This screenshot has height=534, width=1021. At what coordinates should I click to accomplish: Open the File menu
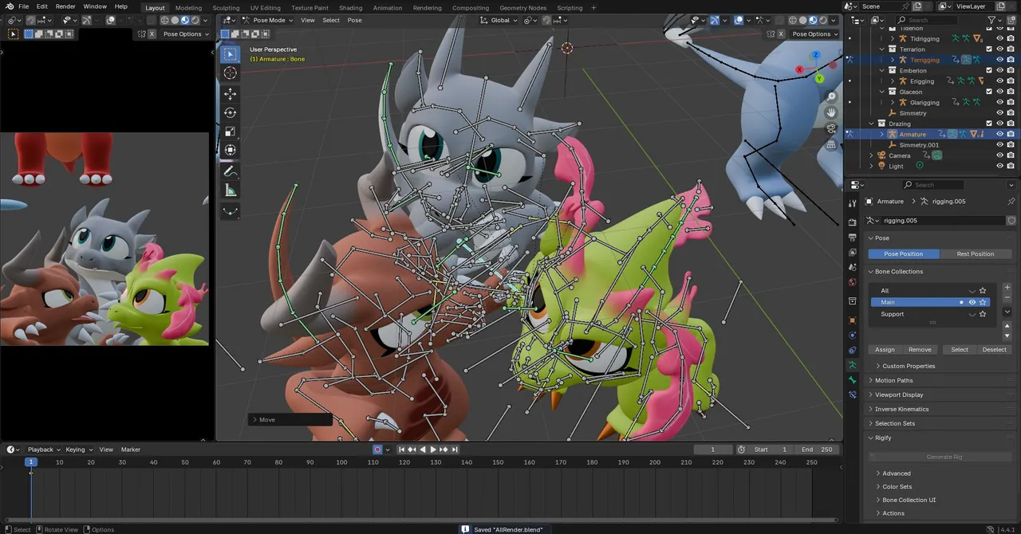pos(23,6)
